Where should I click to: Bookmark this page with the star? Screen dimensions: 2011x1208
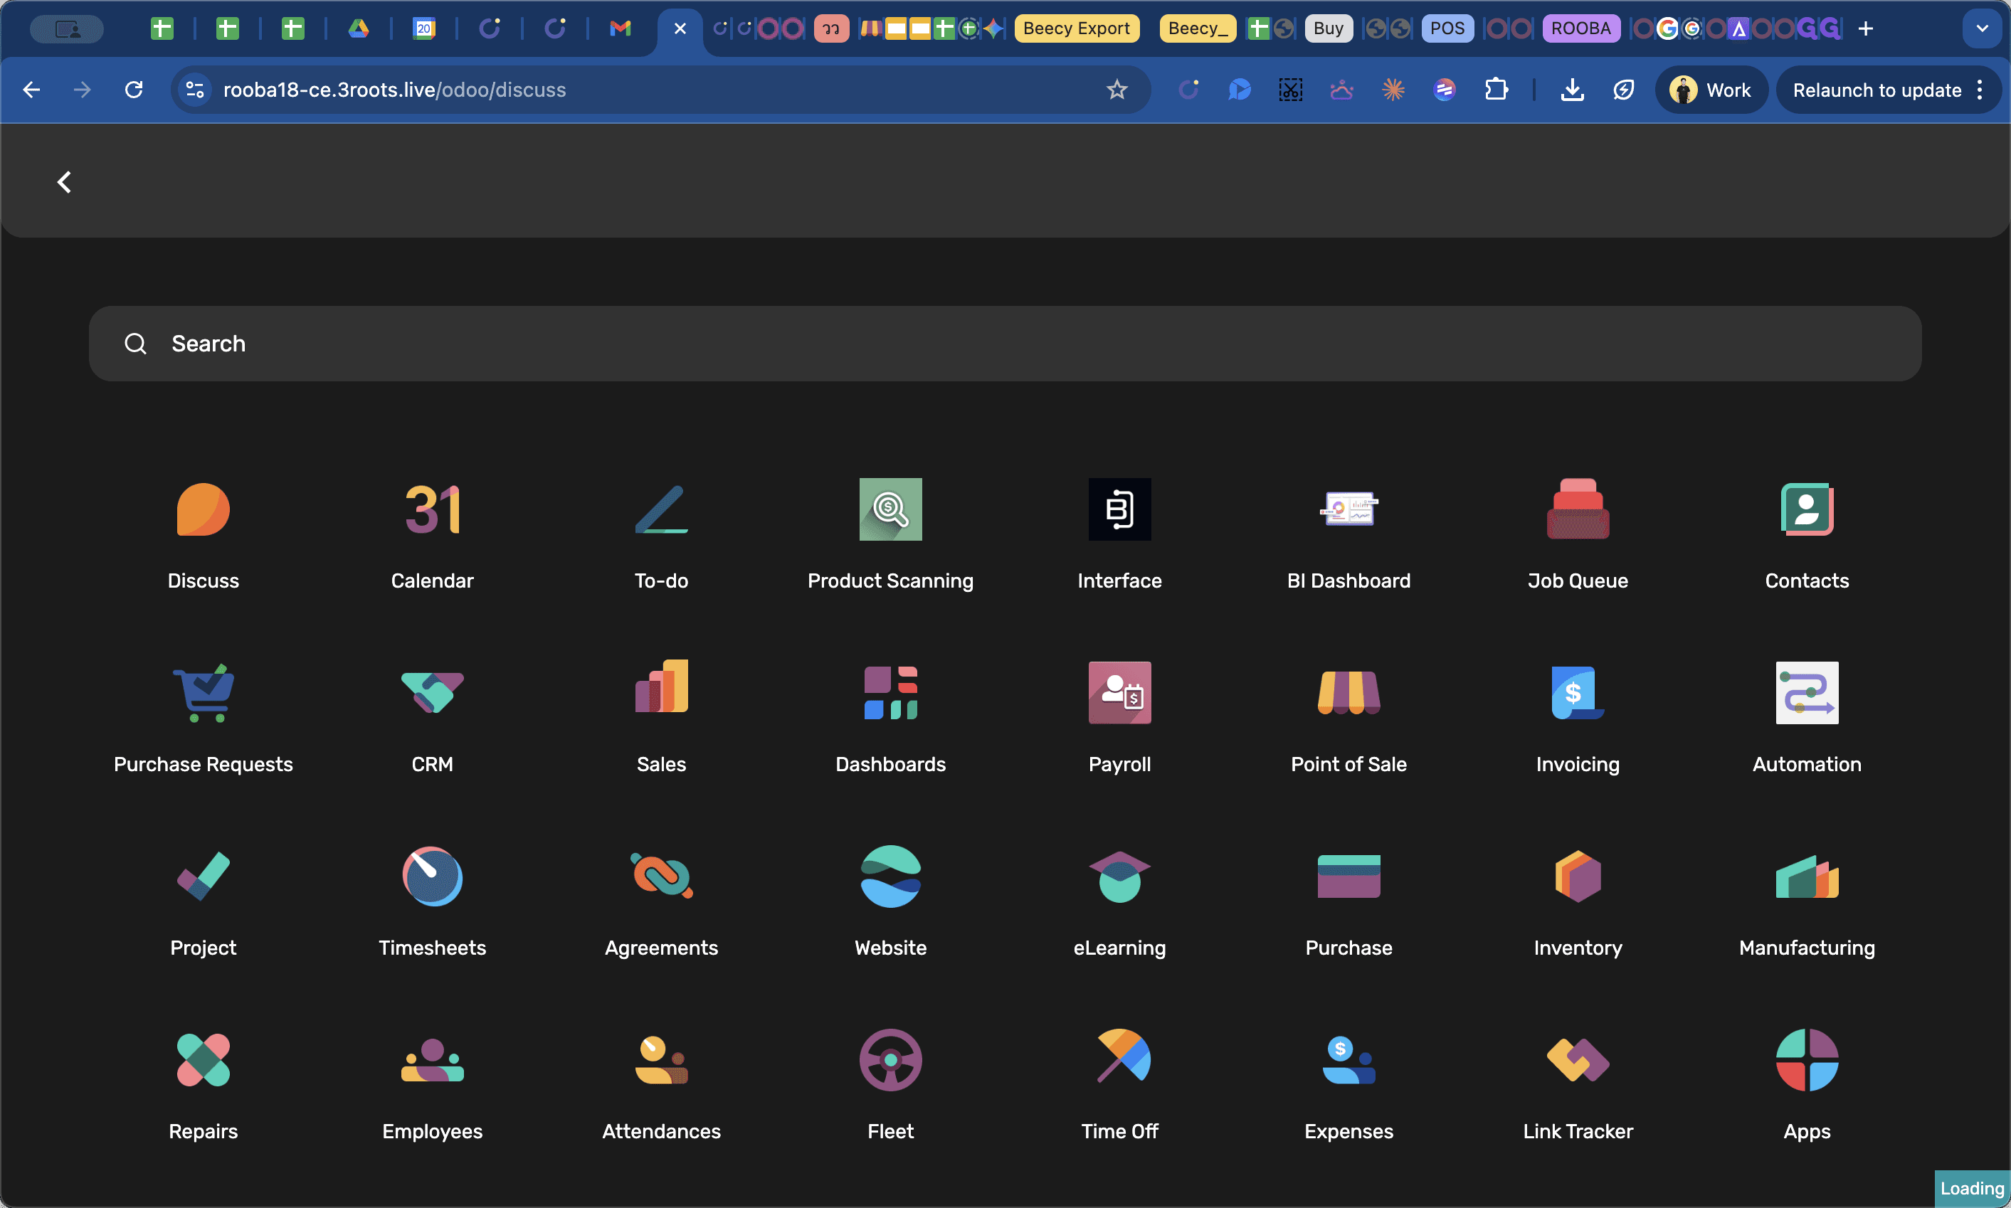1117,90
